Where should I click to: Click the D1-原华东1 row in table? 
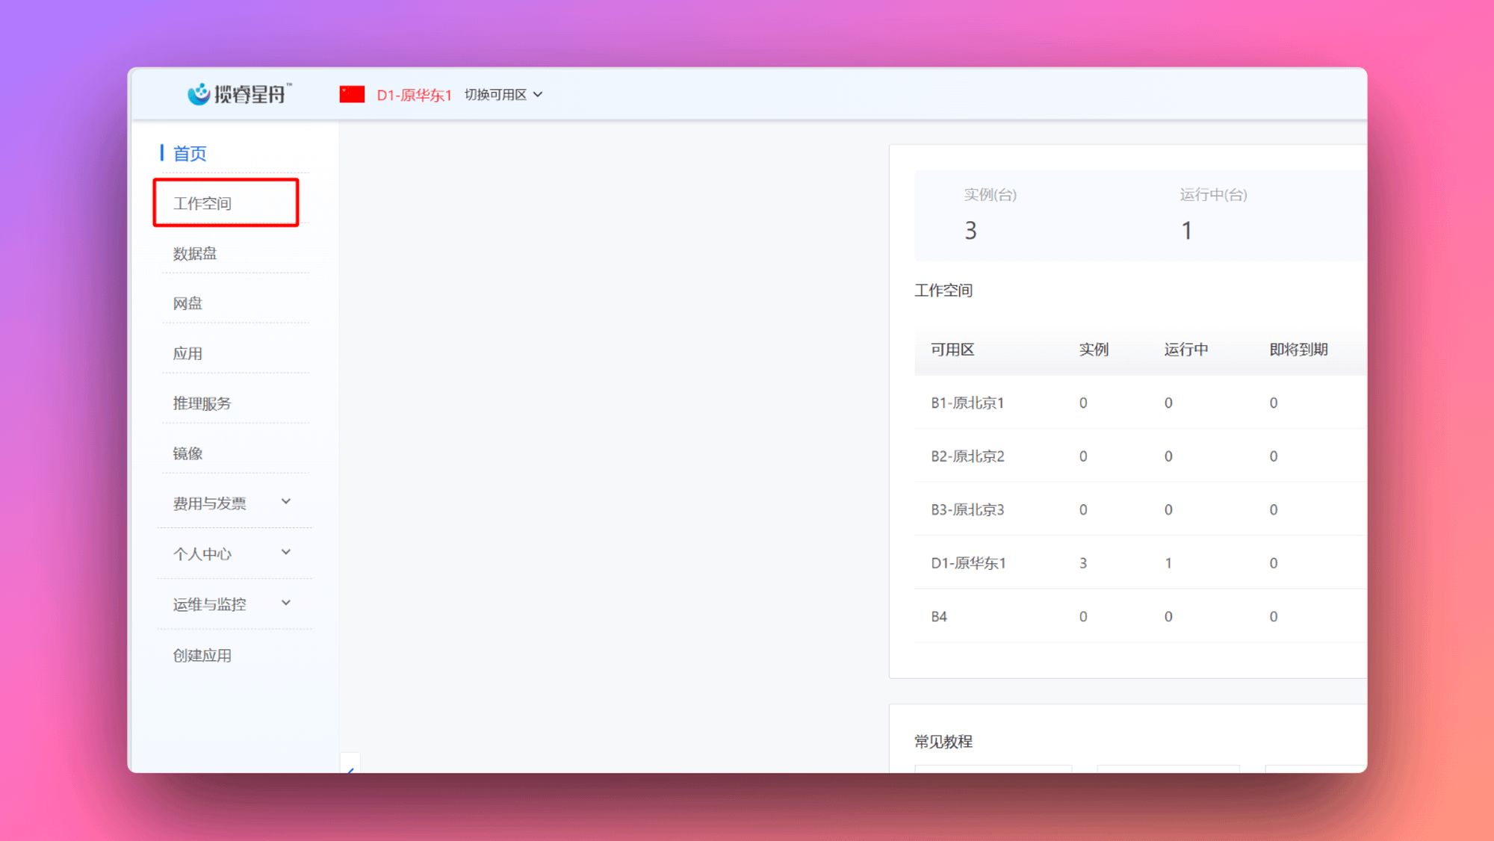coord(968,563)
